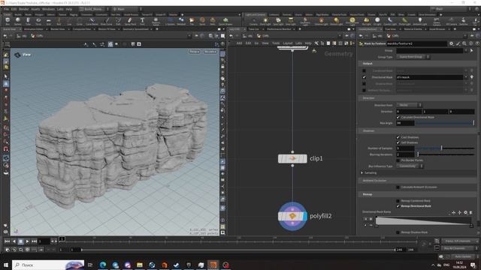The height and width of the screenshot is (270, 481).
Task: Open the No cam viewport dropdown
Action: 210,52
